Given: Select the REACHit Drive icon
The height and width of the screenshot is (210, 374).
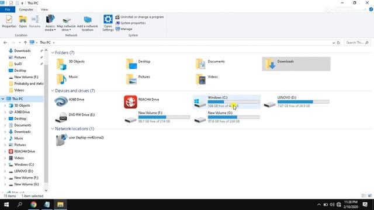Looking at the screenshot, I should coord(130,102).
